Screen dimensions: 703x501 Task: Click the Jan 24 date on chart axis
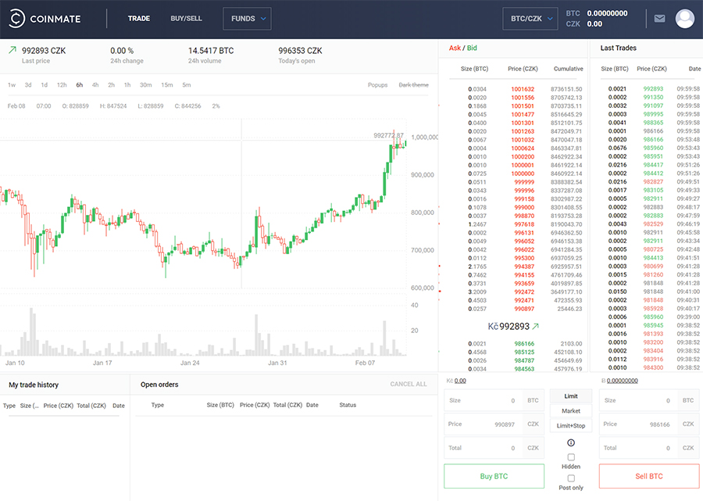pyautogui.click(x=190, y=363)
